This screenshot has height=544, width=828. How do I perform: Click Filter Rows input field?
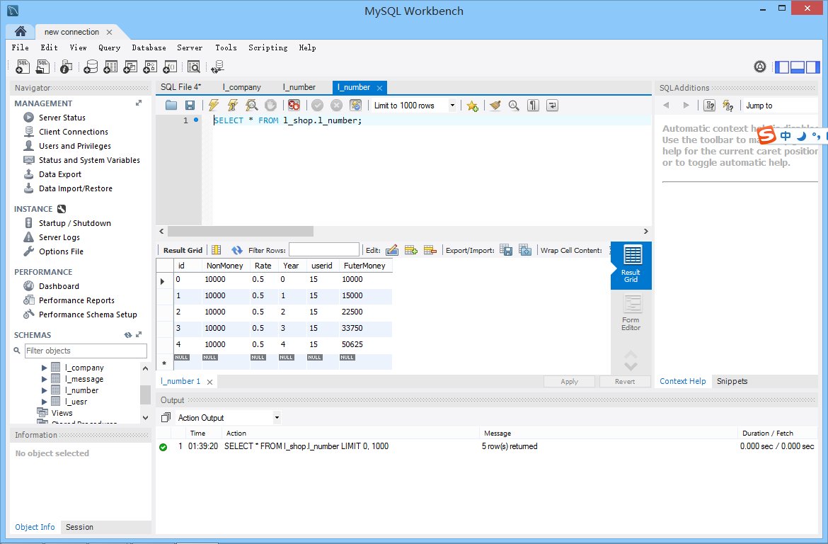[x=323, y=250]
